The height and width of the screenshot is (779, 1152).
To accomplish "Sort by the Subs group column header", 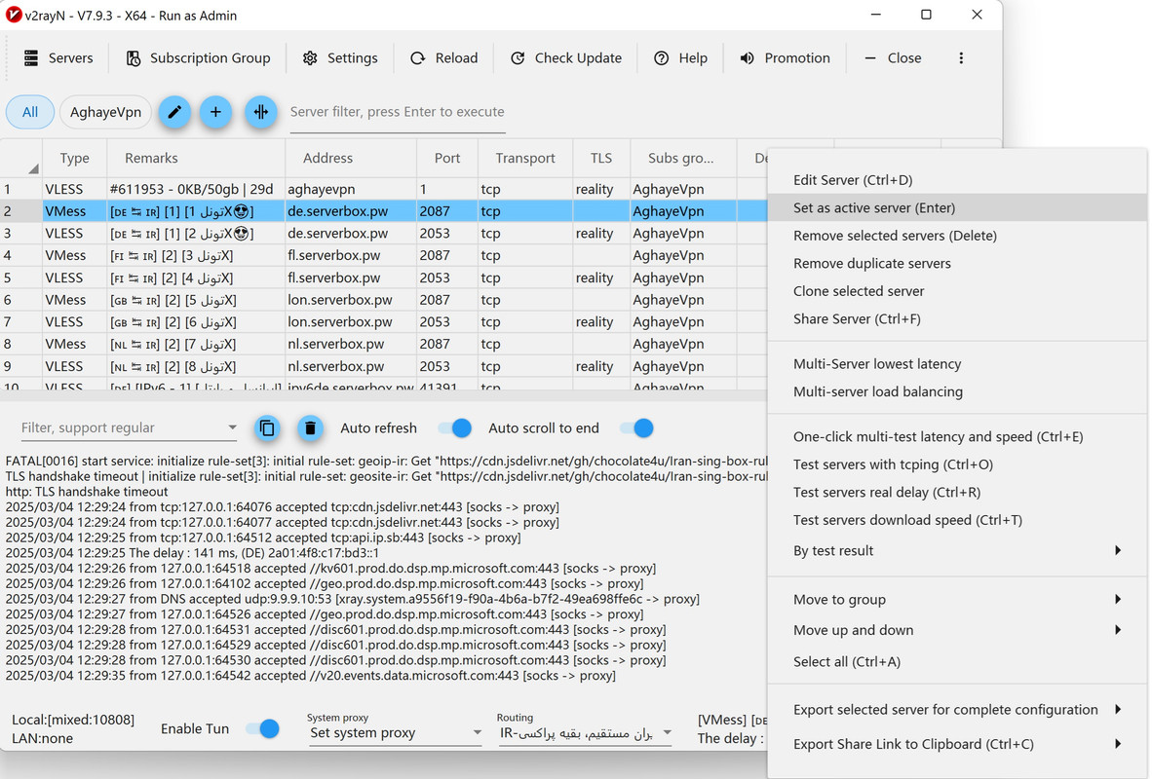I will [682, 158].
